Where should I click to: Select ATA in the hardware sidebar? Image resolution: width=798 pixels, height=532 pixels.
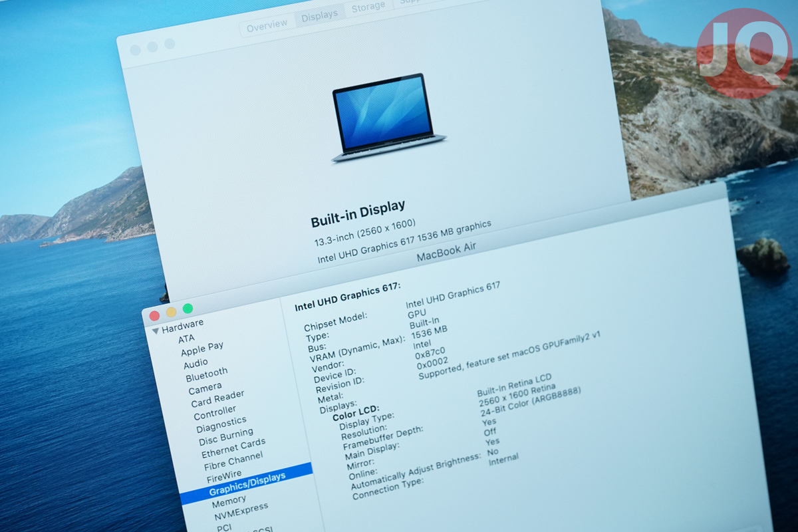(186, 338)
